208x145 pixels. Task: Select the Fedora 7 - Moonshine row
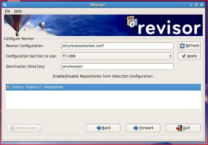click(103, 87)
